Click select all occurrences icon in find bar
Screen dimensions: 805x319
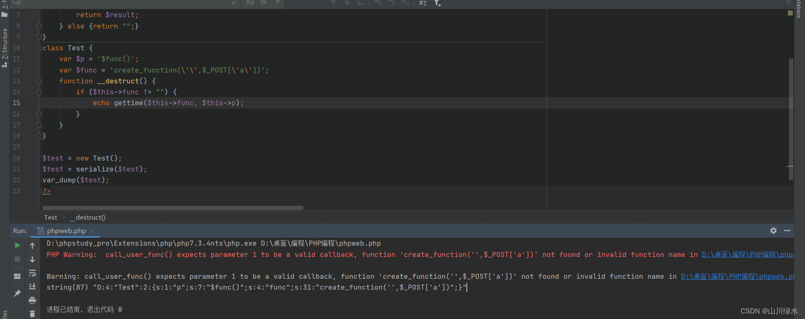point(423,3)
